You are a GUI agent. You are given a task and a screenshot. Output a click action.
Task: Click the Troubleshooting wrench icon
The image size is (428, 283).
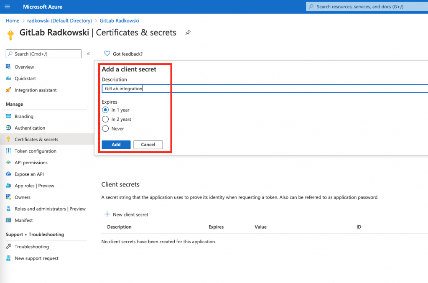[8, 247]
